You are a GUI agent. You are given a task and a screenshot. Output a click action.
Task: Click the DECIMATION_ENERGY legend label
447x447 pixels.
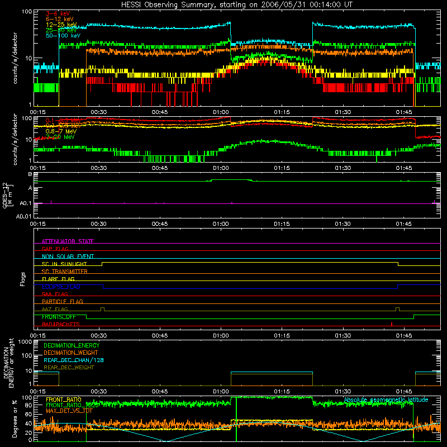(72, 345)
